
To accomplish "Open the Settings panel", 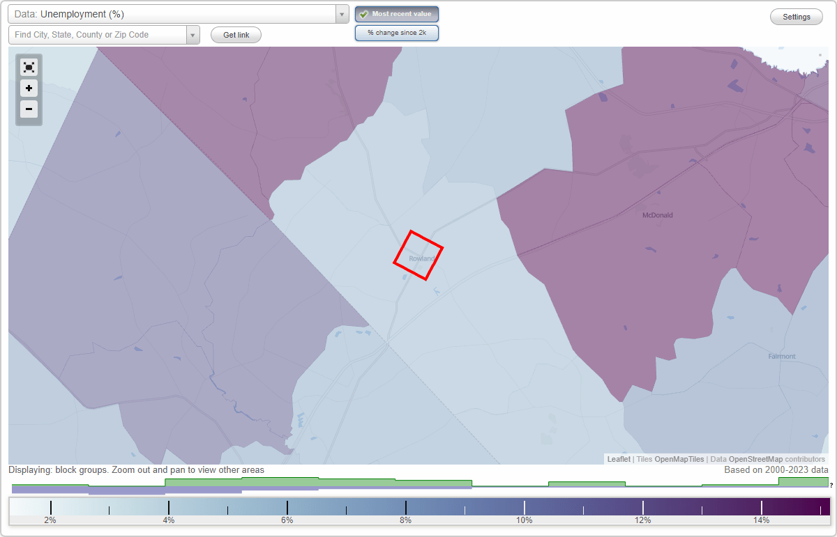I will point(796,16).
